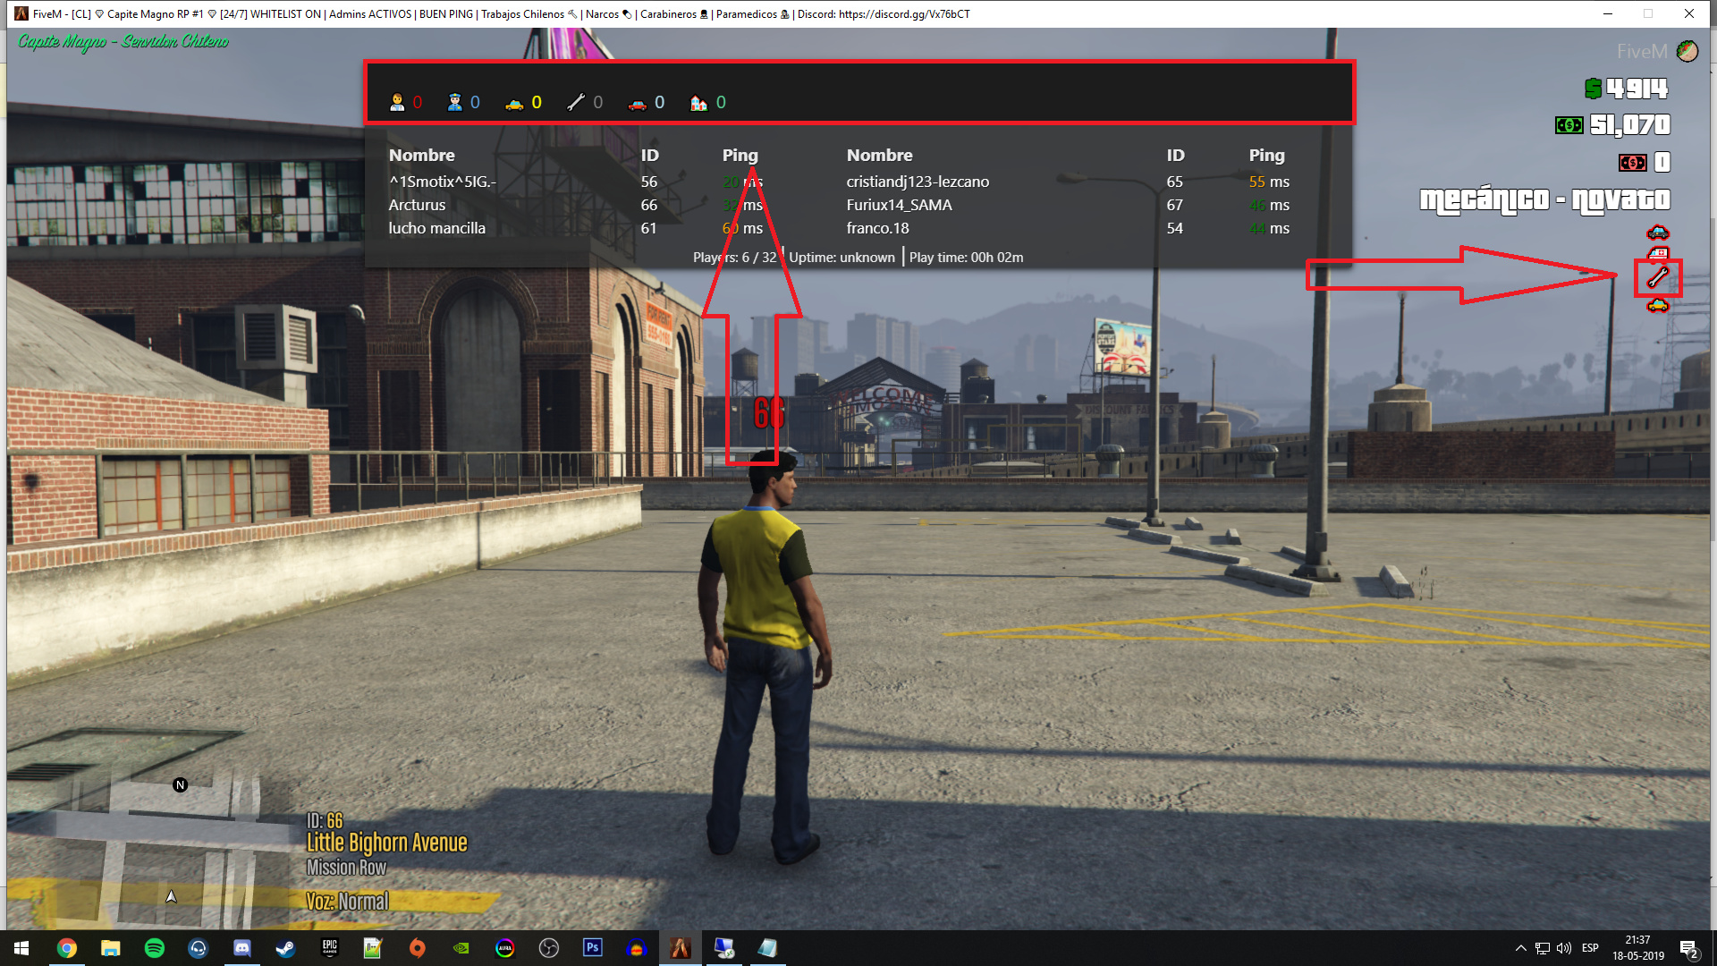The height and width of the screenshot is (966, 1717).
Task: Click the police officer counter icon
Action: (x=454, y=103)
